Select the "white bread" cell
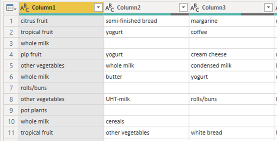The image size is (277, 141). click(x=207, y=132)
